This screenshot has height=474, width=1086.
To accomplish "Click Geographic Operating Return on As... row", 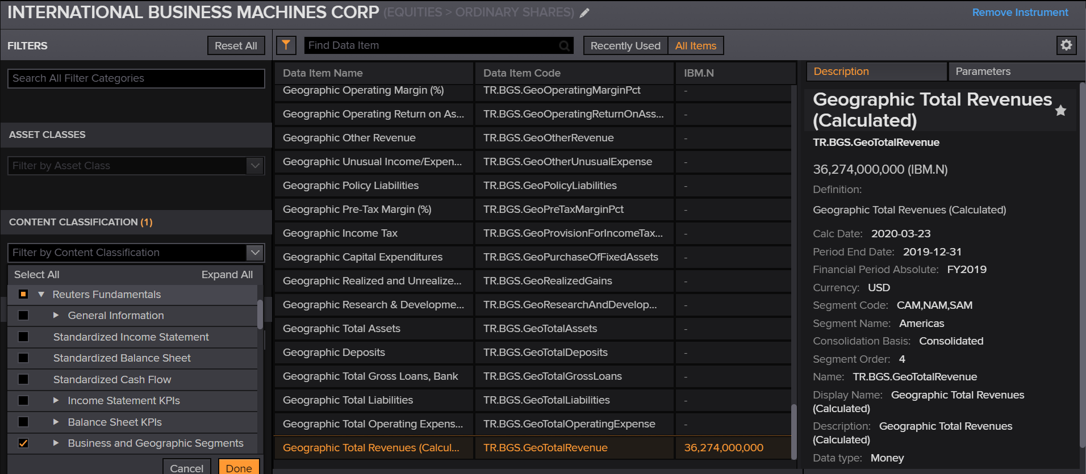I will click(x=533, y=114).
